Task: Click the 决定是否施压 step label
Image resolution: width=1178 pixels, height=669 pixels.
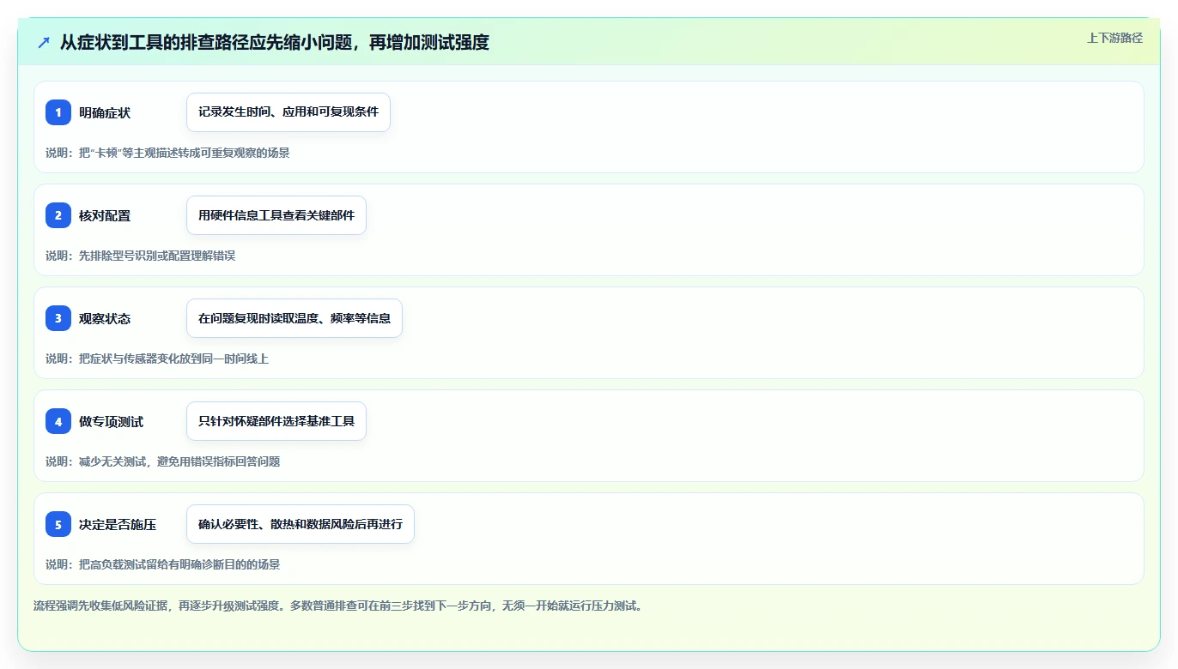Action: 118,524
